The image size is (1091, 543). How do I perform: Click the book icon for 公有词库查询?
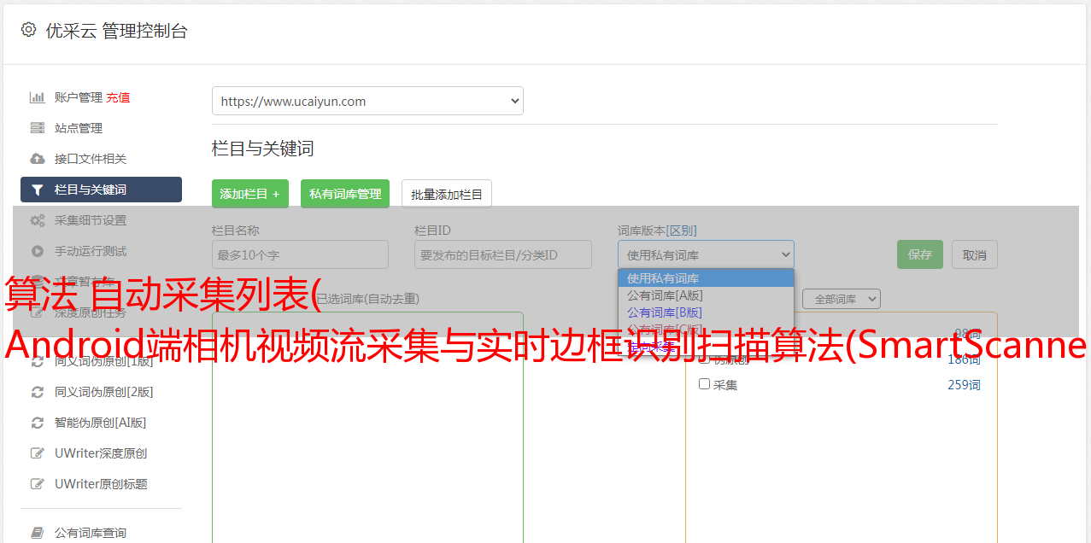point(37,533)
